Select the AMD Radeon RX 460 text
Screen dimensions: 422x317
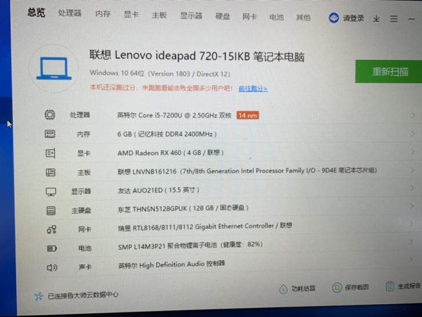pyautogui.click(x=170, y=153)
